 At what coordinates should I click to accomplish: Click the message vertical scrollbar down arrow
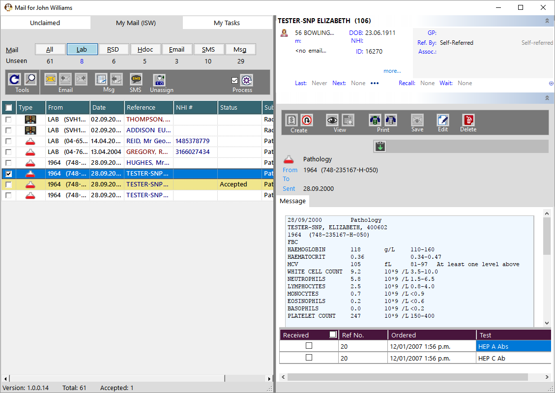(x=547, y=323)
